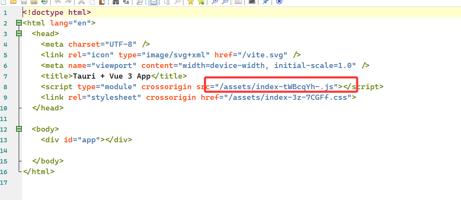This screenshot has width=461, height=200.
Task: Collapse the html tag fold marker
Action: coord(18,23)
